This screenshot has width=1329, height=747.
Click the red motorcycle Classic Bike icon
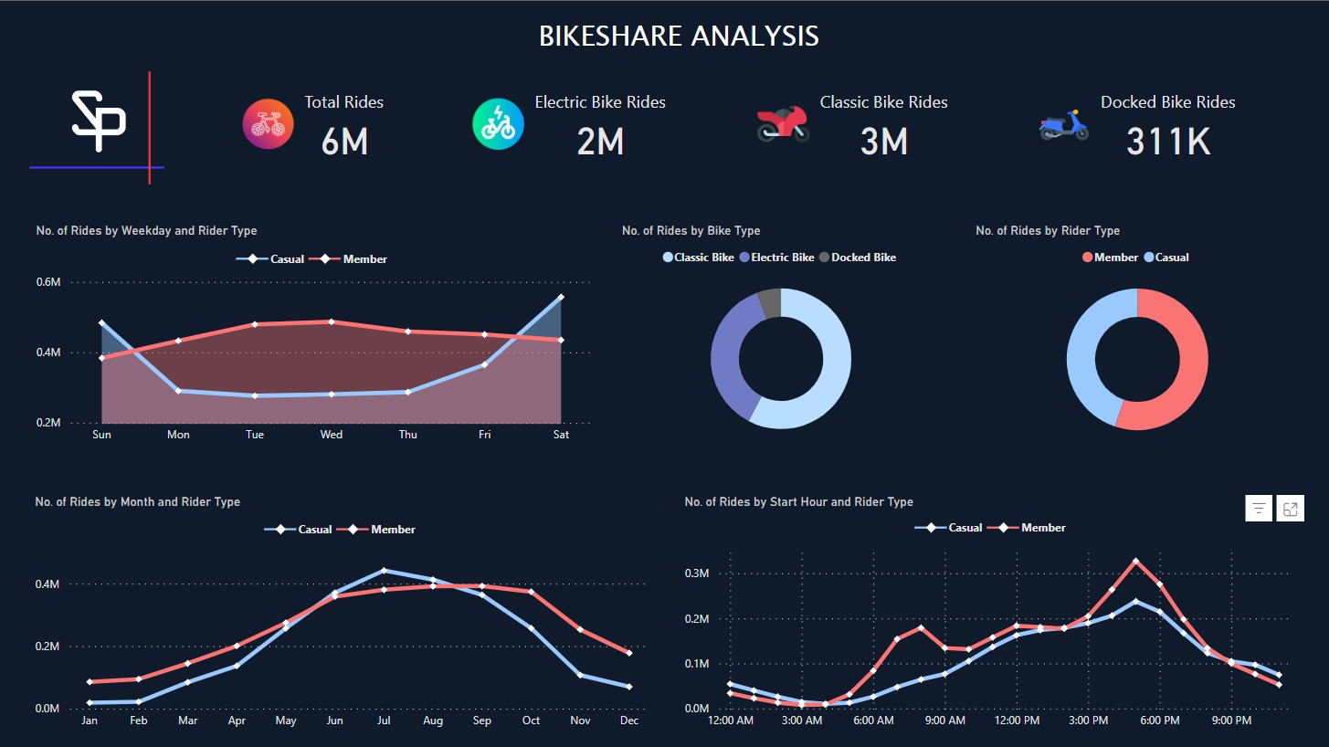(x=783, y=123)
